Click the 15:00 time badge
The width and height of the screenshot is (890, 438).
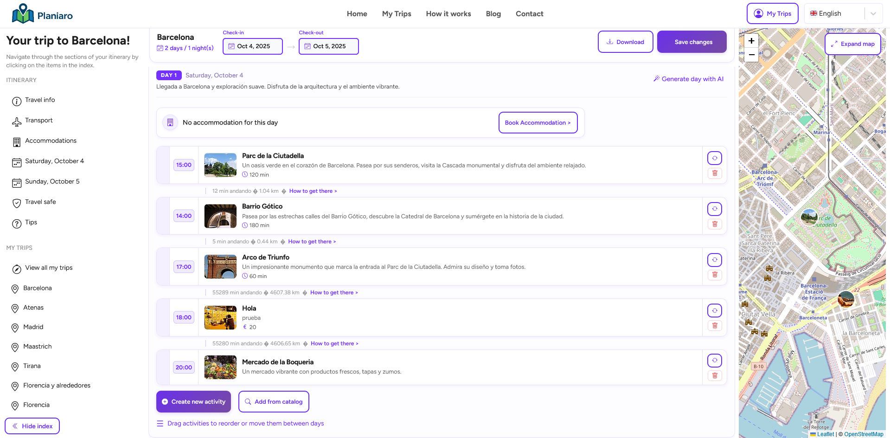[x=184, y=165]
